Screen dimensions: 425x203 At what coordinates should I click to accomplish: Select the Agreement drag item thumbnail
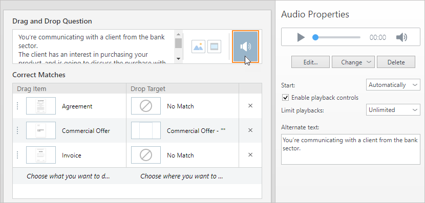click(41, 106)
